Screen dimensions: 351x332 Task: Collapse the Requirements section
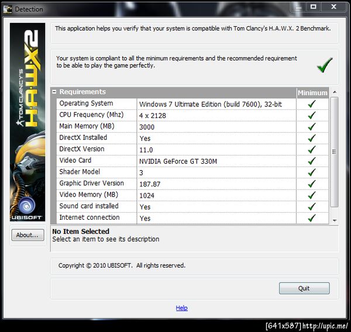click(x=54, y=92)
